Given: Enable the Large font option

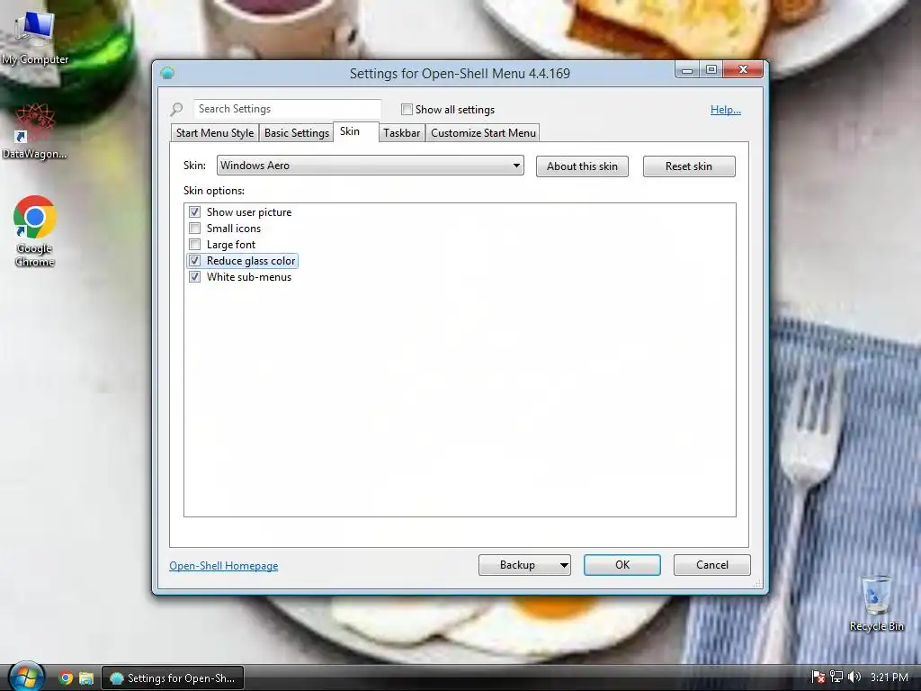Looking at the screenshot, I should pyautogui.click(x=195, y=245).
